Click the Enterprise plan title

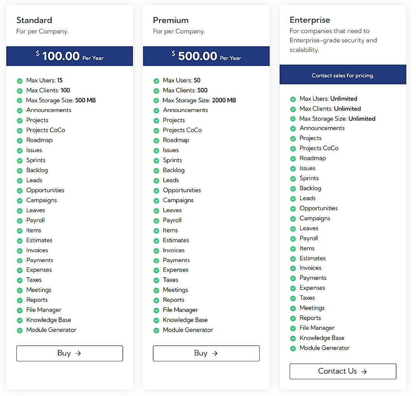coord(310,20)
